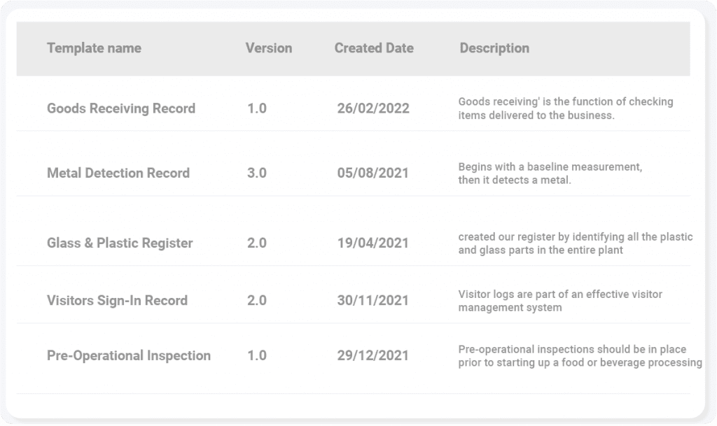Select the Description column header

494,48
